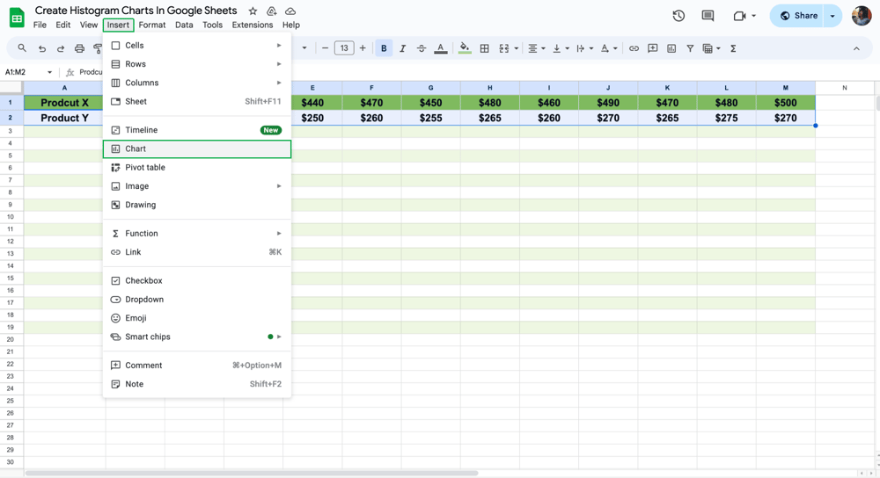Click the font size input field
This screenshot has width=880, height=478.
[x=344, y=48]
